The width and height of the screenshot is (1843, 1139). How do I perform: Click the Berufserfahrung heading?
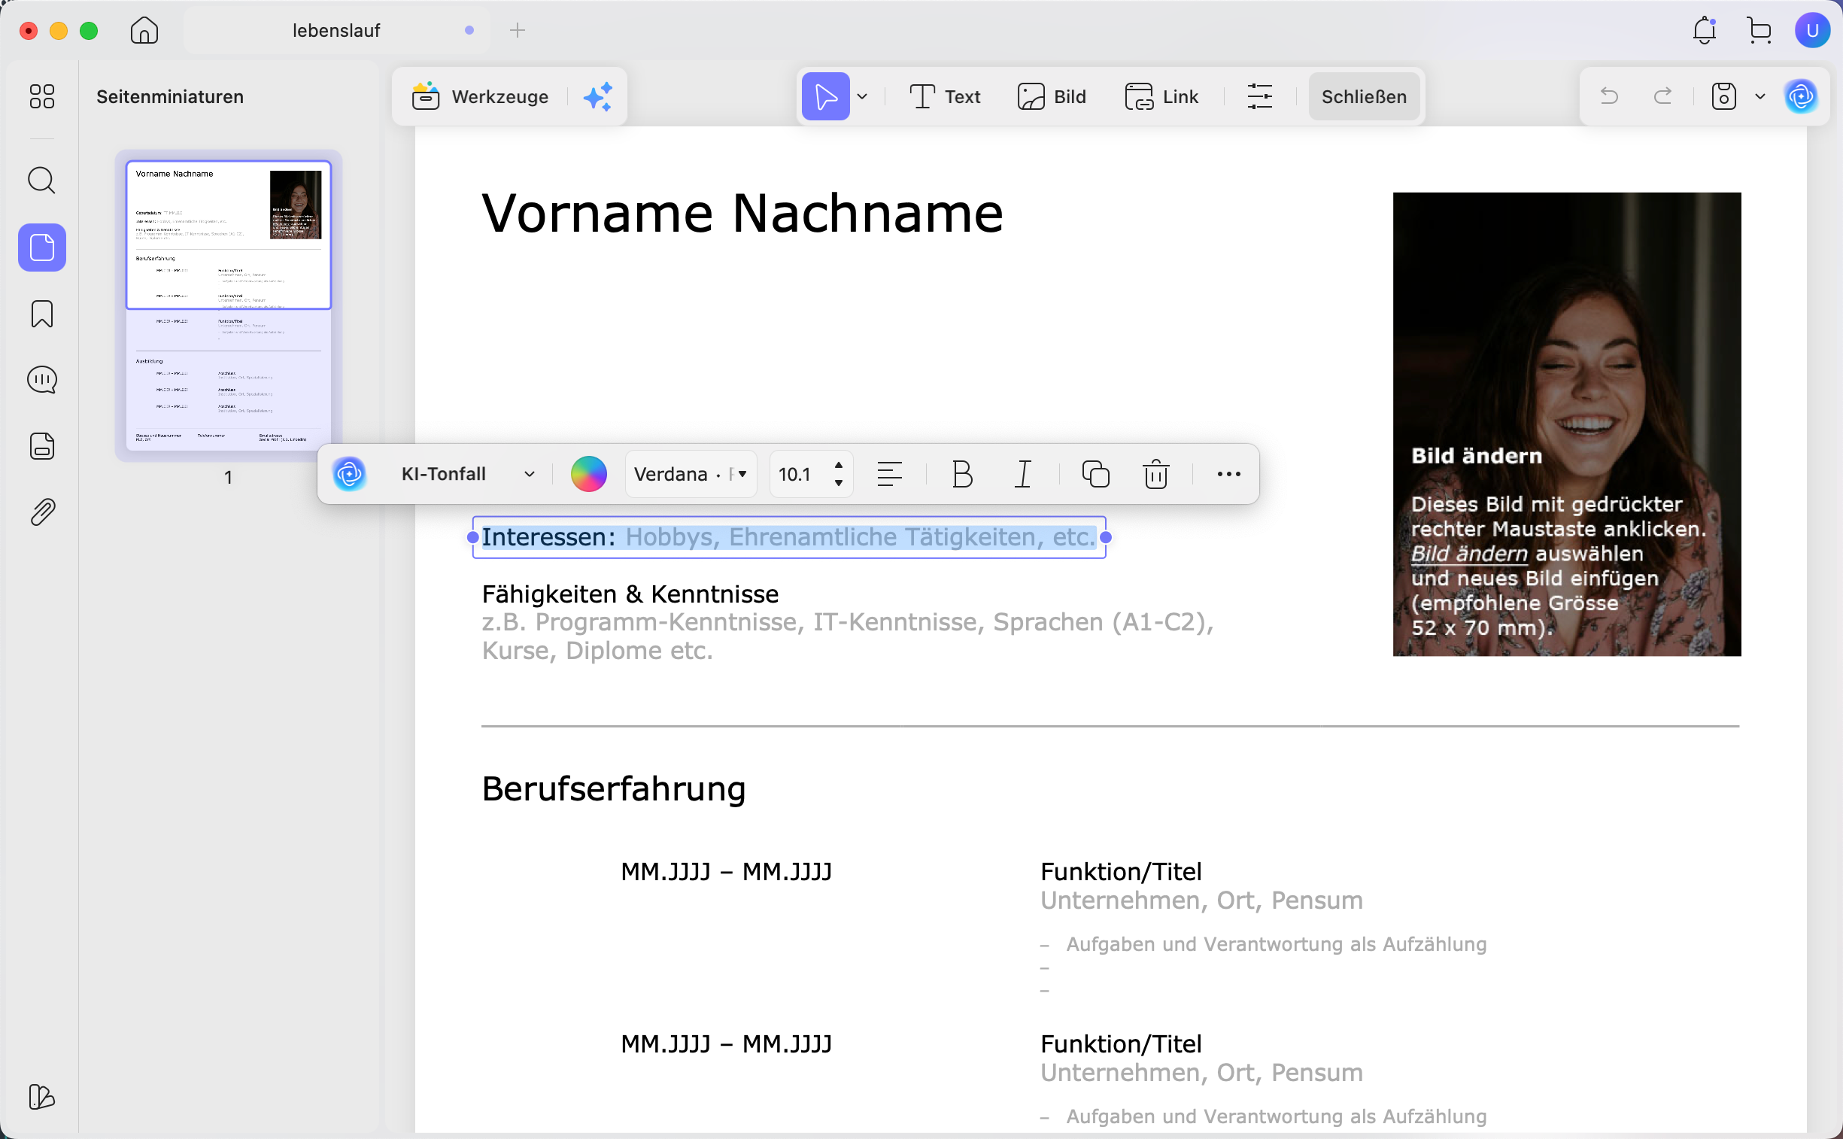click(614, 788)
